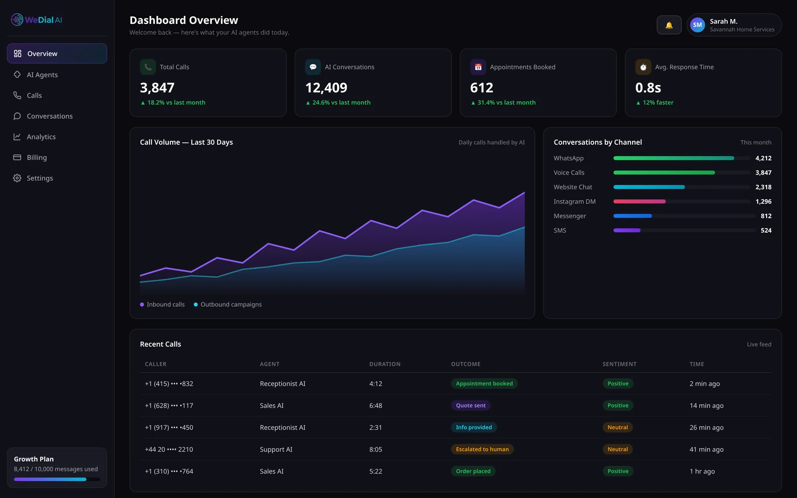Click the Settings gear icon in sidebar

pos(17,178)
